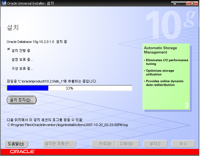Go back with the 뒤로(B) button
200x156 pixels.
[103, 144]
